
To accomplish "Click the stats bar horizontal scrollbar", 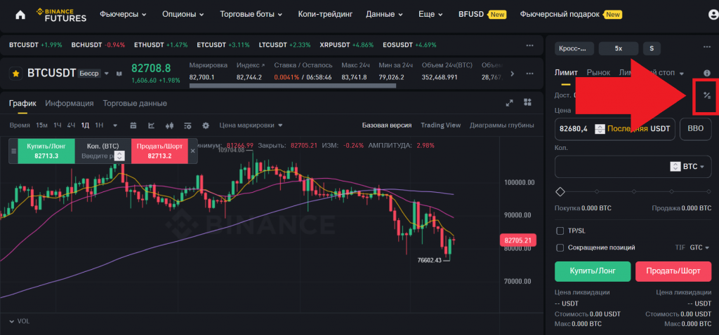I will [292, 85].
